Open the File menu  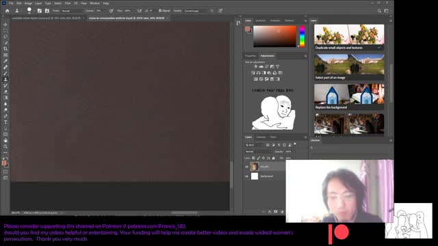pyautogui.click(x=11, y=3)
